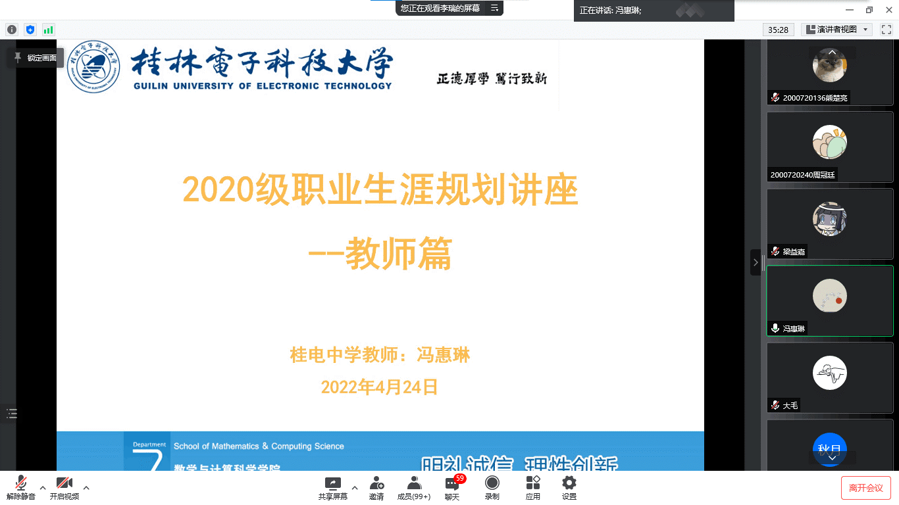The image size is (899, 505).
Task: Open the Chat (聊天) panel
Action: point(452,487)
